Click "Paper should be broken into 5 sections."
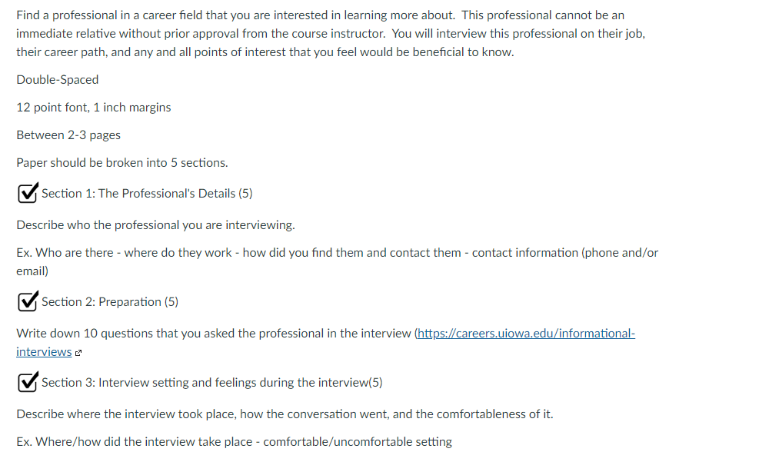 point(122,163)
